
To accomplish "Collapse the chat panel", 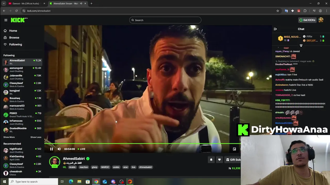I will [x=275, y=29].
